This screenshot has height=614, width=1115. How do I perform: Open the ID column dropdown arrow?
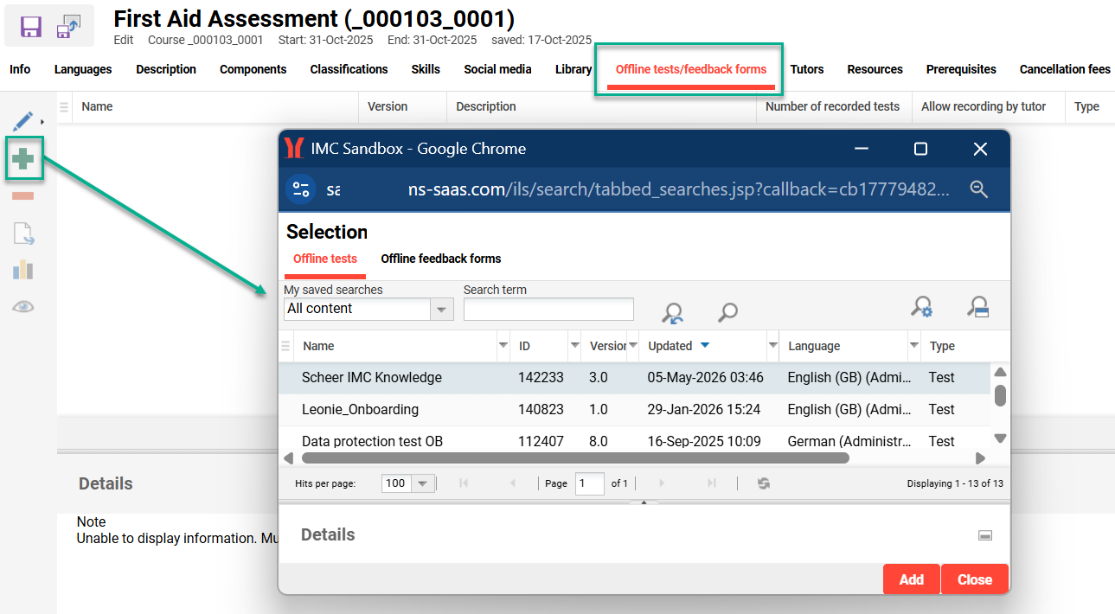[x=574, y=346]
